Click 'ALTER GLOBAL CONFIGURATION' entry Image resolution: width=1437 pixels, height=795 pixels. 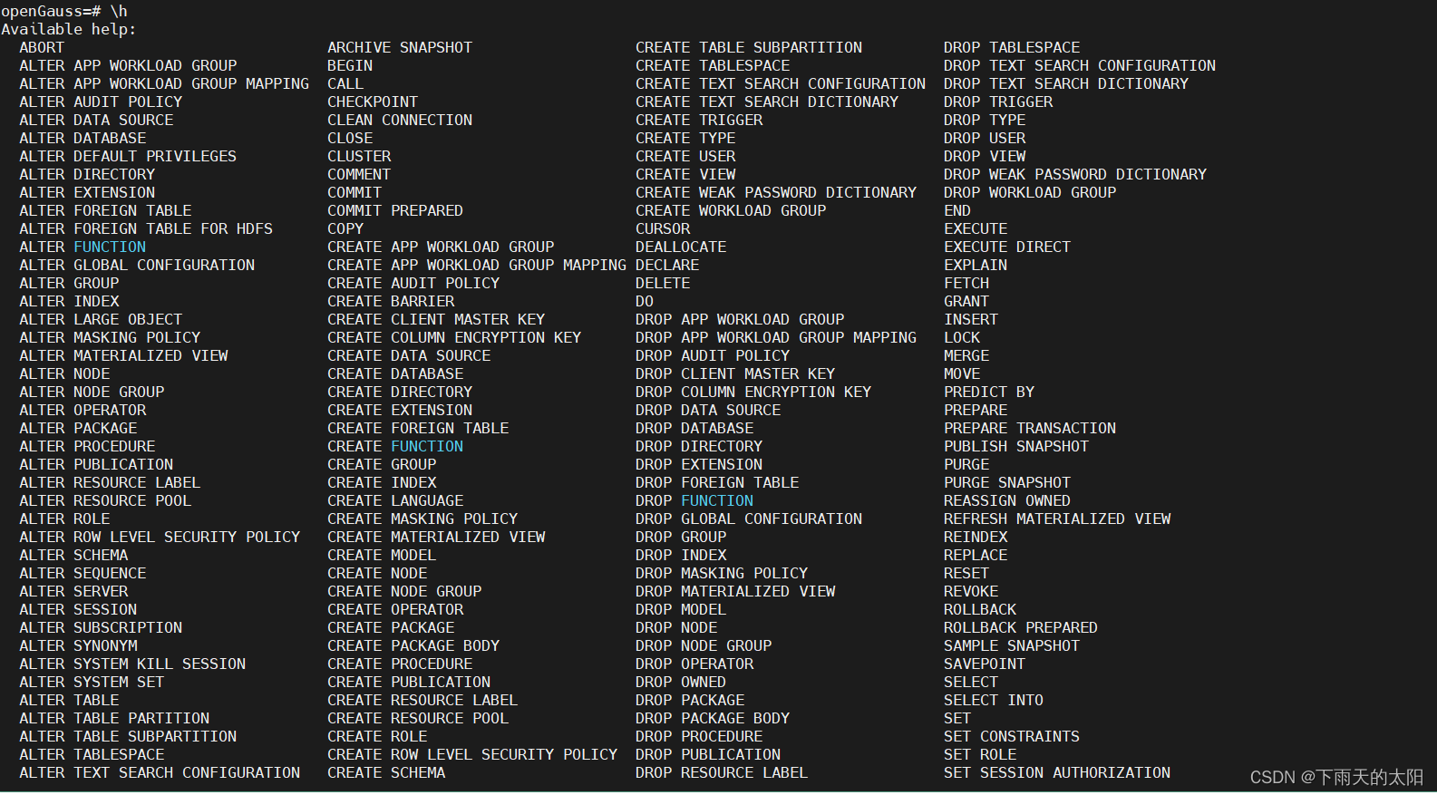(x=137, y=265)
